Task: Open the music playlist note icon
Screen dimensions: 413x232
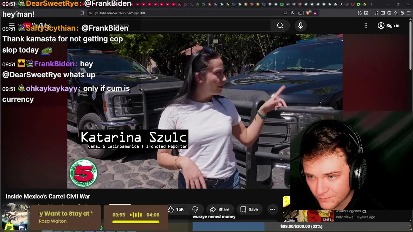Action: [376, 13]
